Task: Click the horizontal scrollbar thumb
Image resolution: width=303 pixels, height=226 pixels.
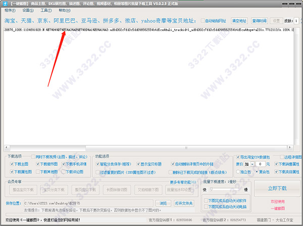Action: [186, 148]
